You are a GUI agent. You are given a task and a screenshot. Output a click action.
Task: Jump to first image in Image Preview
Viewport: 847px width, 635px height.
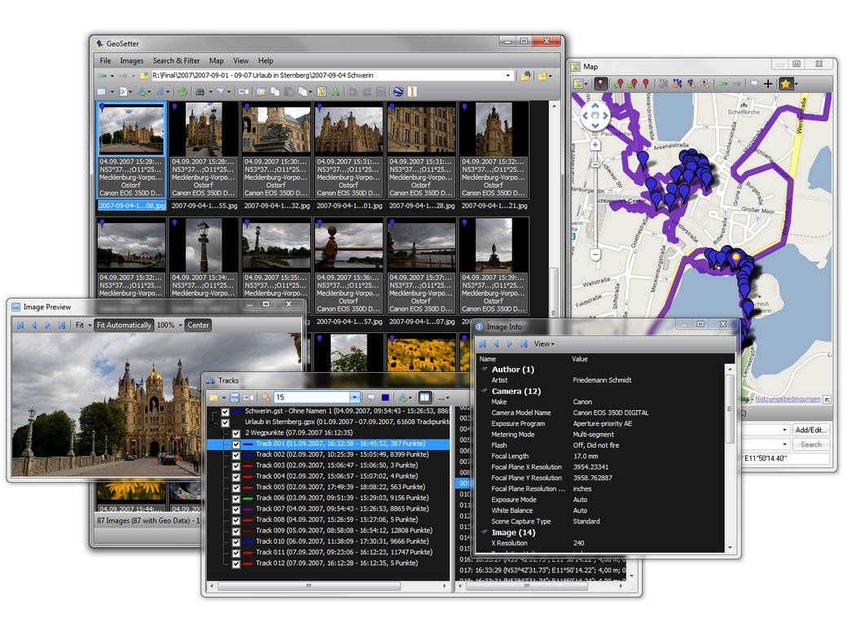pos(20,325)
